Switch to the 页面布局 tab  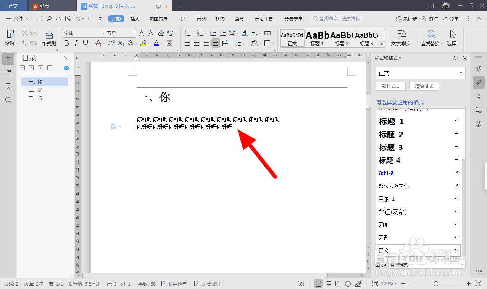[158, 19]
